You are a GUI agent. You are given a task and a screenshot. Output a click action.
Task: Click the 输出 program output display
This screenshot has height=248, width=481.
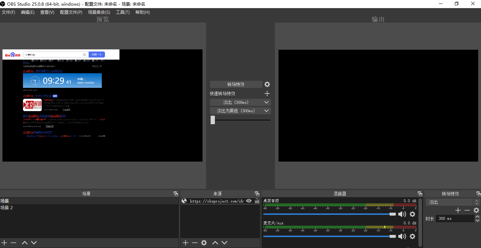[x=378, y=105]
